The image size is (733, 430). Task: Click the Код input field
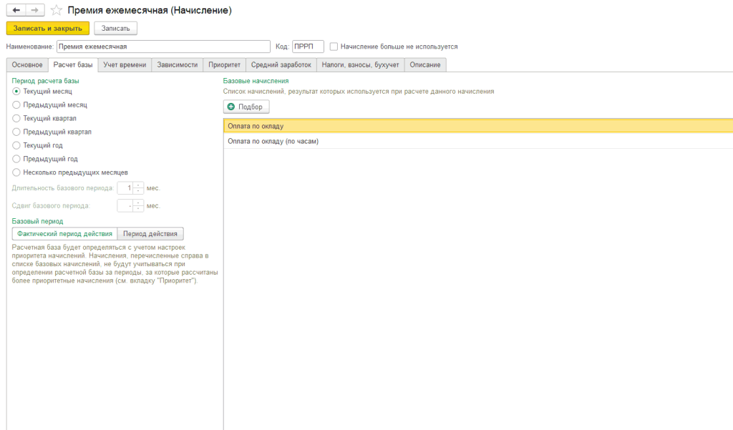pos(308,47)
